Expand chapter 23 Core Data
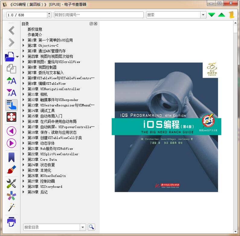240x236 pixels. 23,159
